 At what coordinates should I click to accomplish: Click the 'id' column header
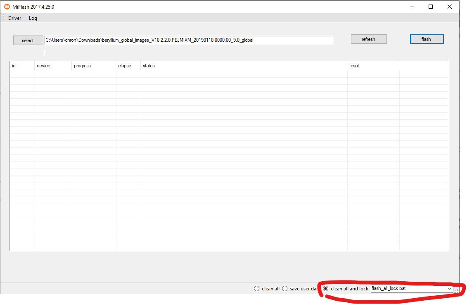[x=22, y=66]
